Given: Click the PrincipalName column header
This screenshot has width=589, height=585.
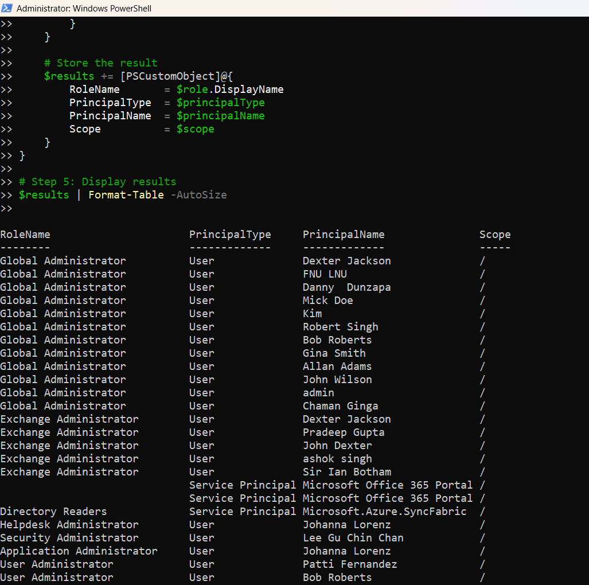Looking at the screenshot, I should pos(344,235).
